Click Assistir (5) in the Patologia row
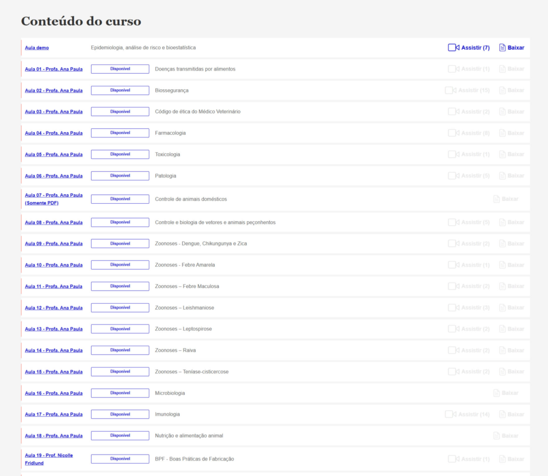Screen dimensions: 548x476 pyautogui.click(x=475, y=176)
